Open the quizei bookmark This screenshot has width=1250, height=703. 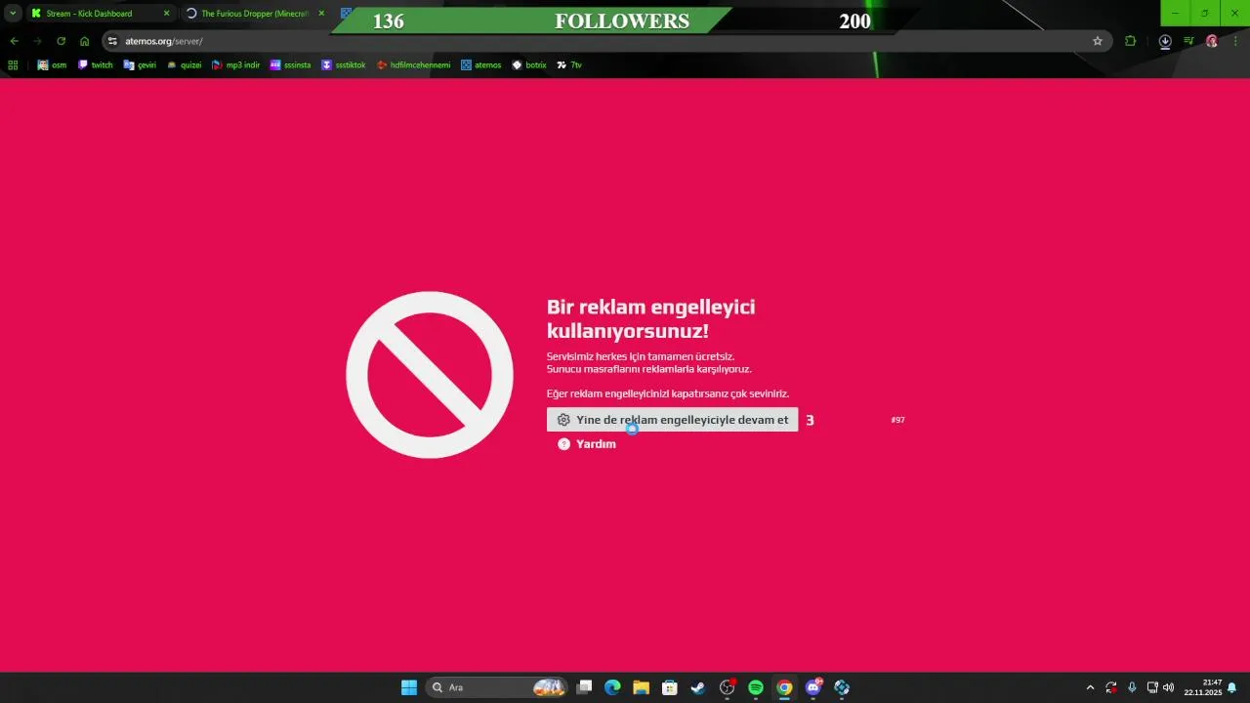pyautogui.click(x=184, y=65)
